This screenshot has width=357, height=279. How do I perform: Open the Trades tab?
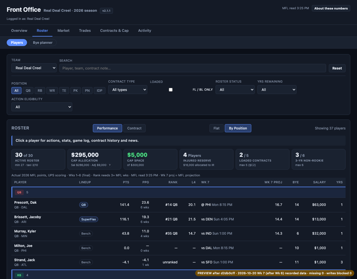(85, 31)
